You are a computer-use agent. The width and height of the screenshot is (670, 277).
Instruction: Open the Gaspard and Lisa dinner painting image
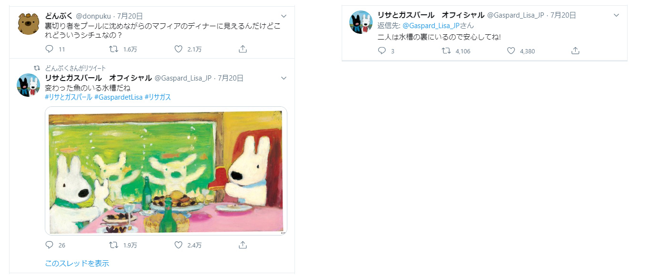(166, 171)
